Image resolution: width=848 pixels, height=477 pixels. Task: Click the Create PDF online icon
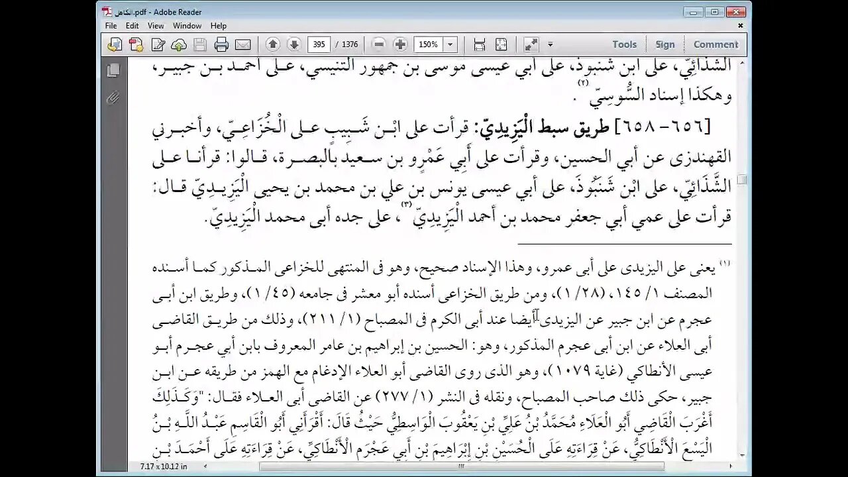tap(136, 44)
